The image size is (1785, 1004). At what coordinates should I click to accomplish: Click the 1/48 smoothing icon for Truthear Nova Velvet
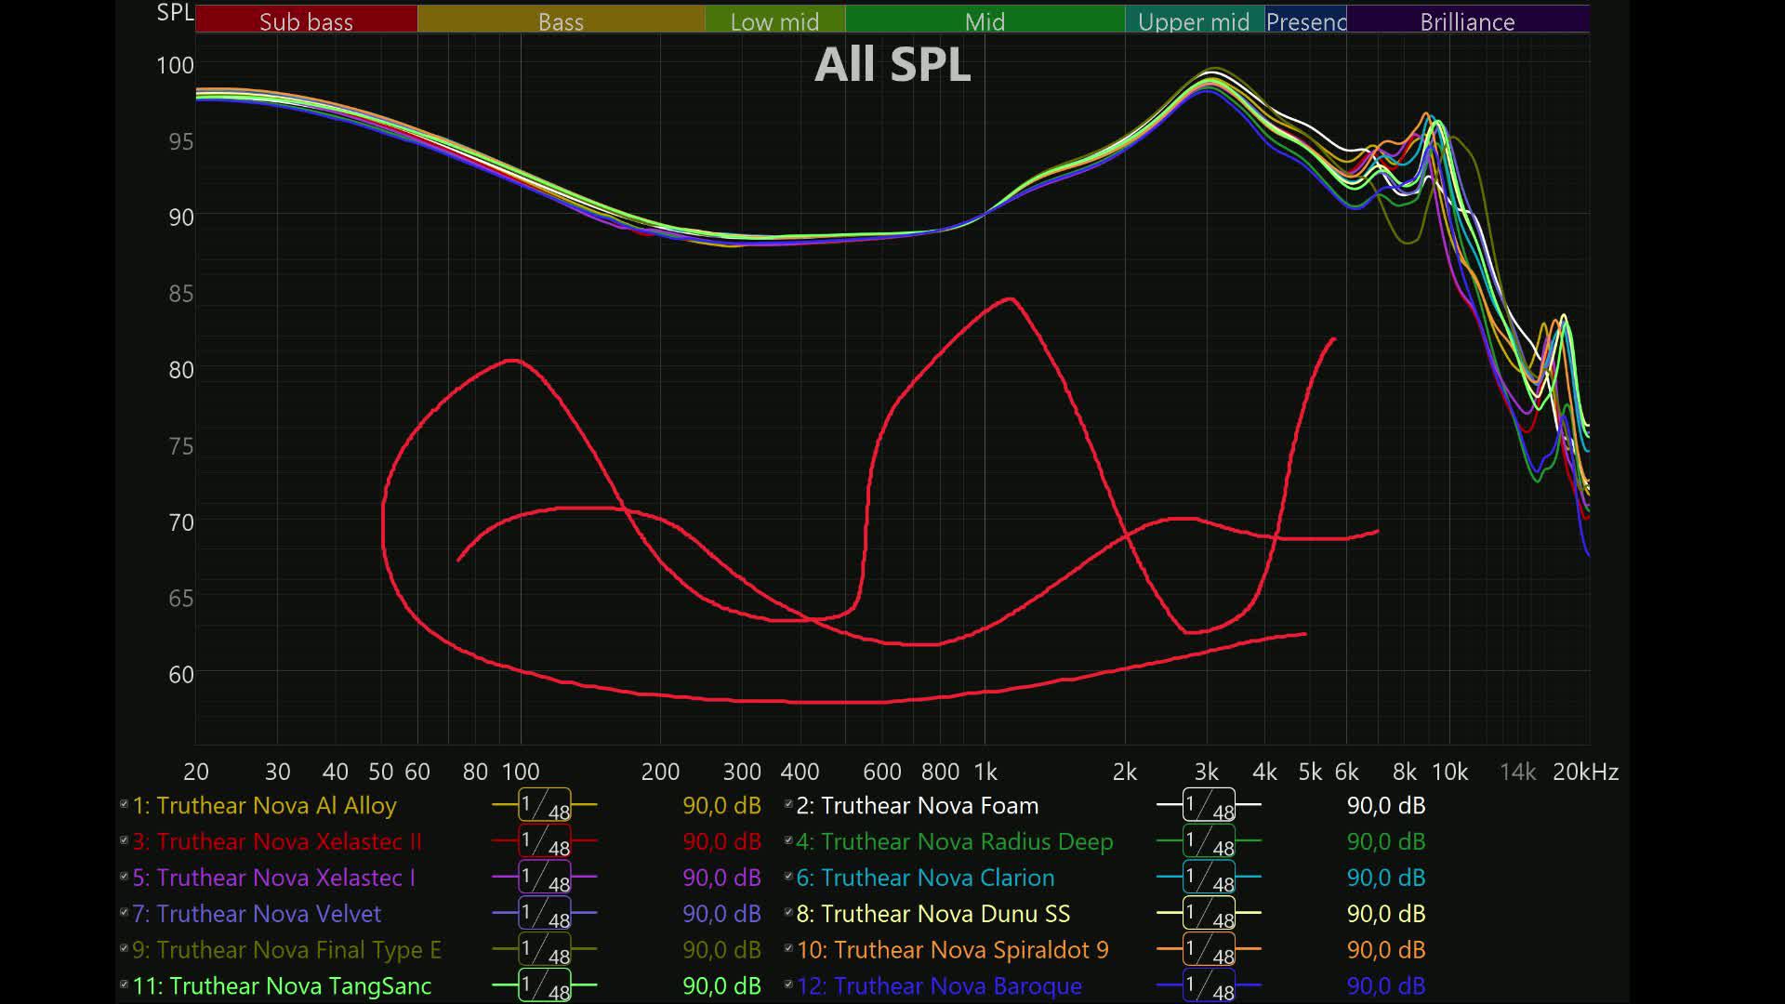(x=545, y=914)
